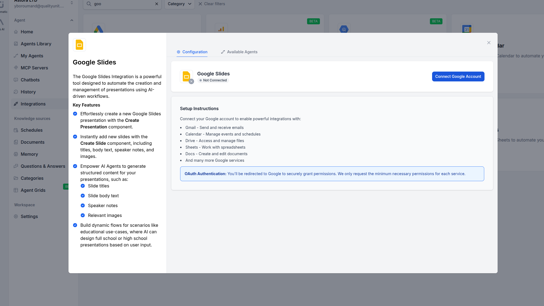Collapse the Agent sidebar section

(72, 20)
